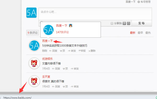The width and height of the screenshot is (157, 99).
Task: Reply to 优游娱乐's comment
Action: point(56,69)
